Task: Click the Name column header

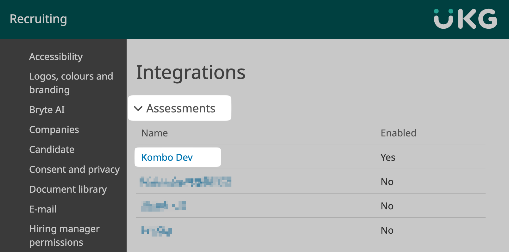Action: [154, 133]
